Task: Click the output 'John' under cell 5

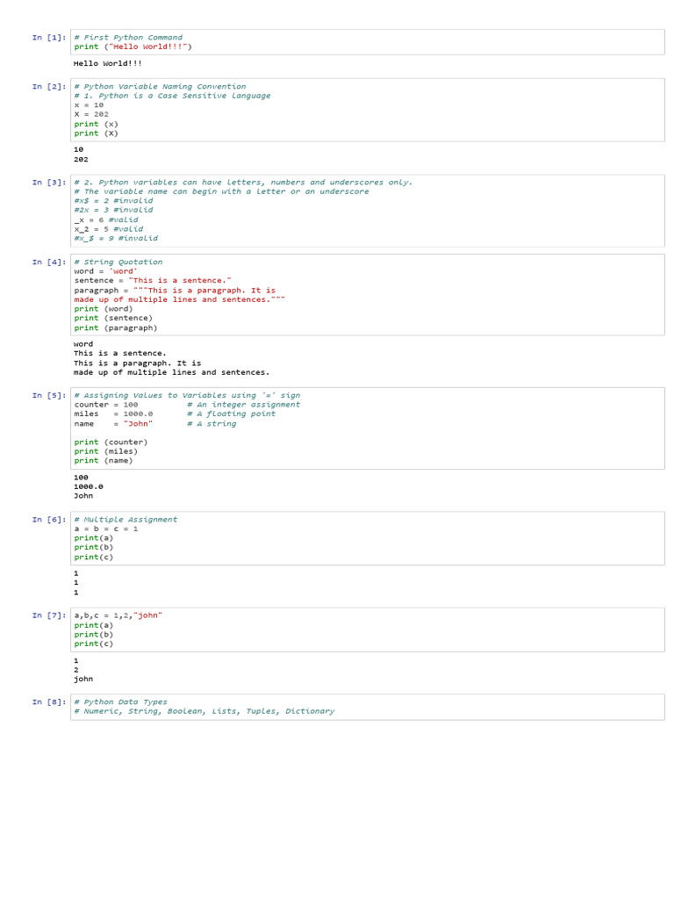Action: 83,496
